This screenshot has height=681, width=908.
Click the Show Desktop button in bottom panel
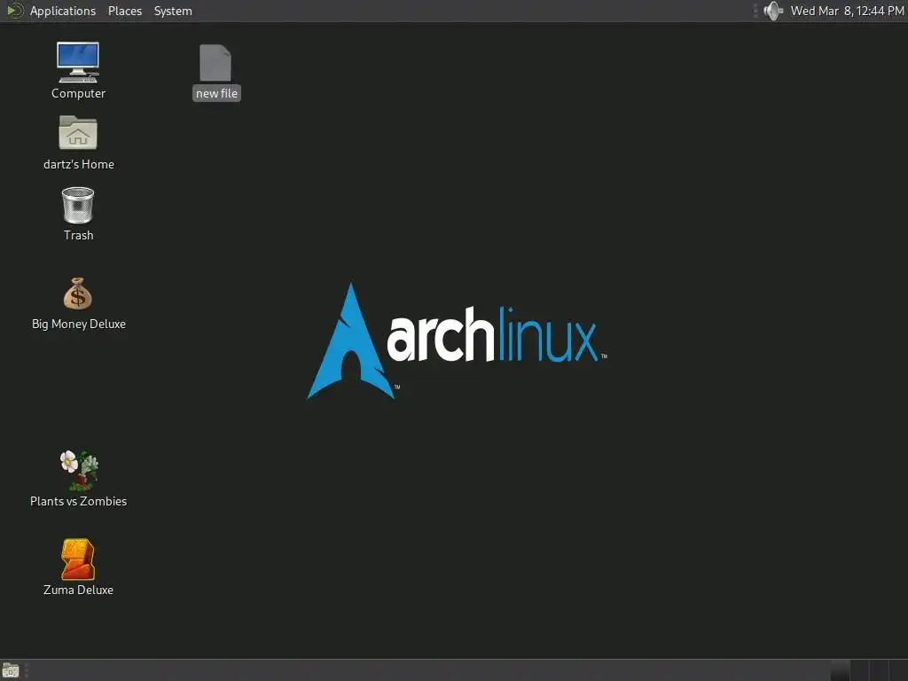[11, 670]
